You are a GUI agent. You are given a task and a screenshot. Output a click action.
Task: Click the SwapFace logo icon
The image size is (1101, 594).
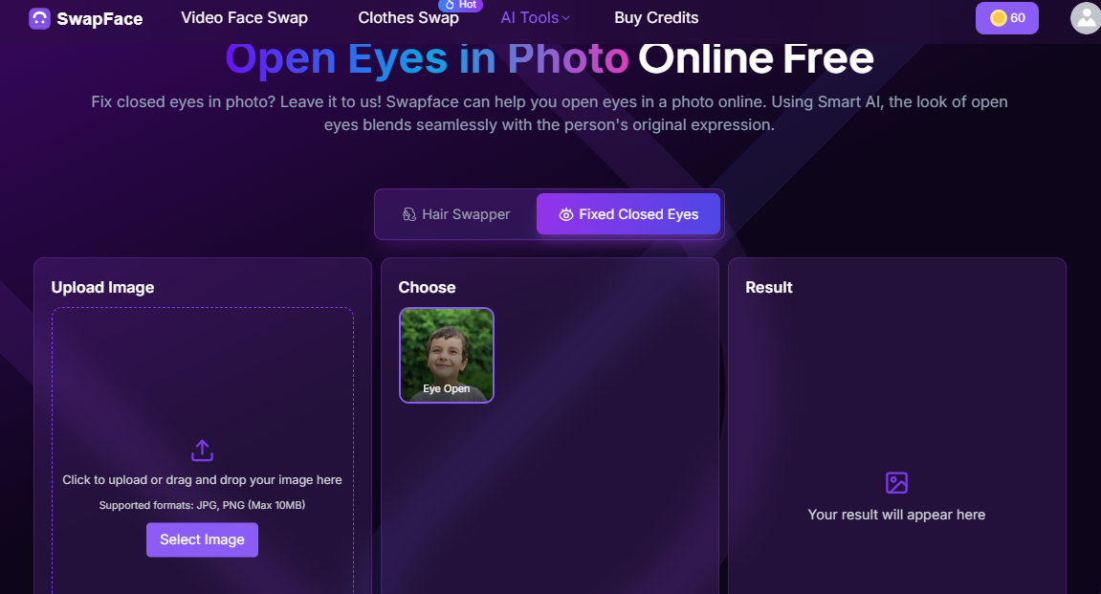click(39, 18)
